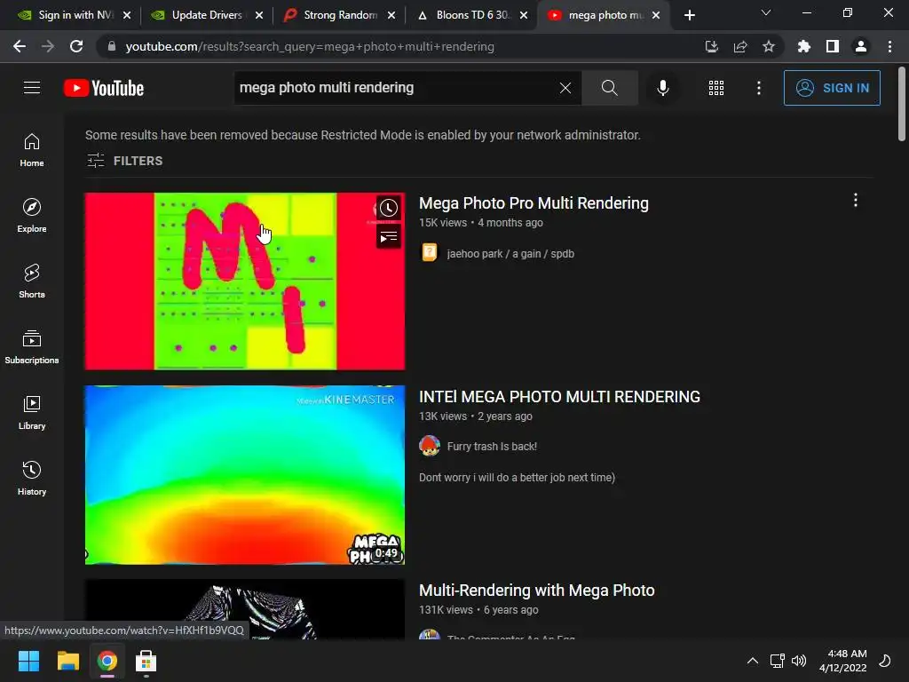
Task: Open Home in the sidebar
Action: pyautogui.click(x=32, y=150)
